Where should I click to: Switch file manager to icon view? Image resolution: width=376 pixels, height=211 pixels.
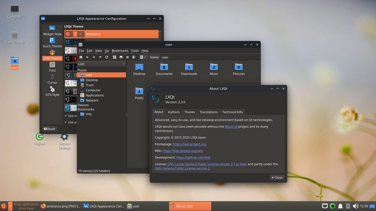click(x=114, y=57)
